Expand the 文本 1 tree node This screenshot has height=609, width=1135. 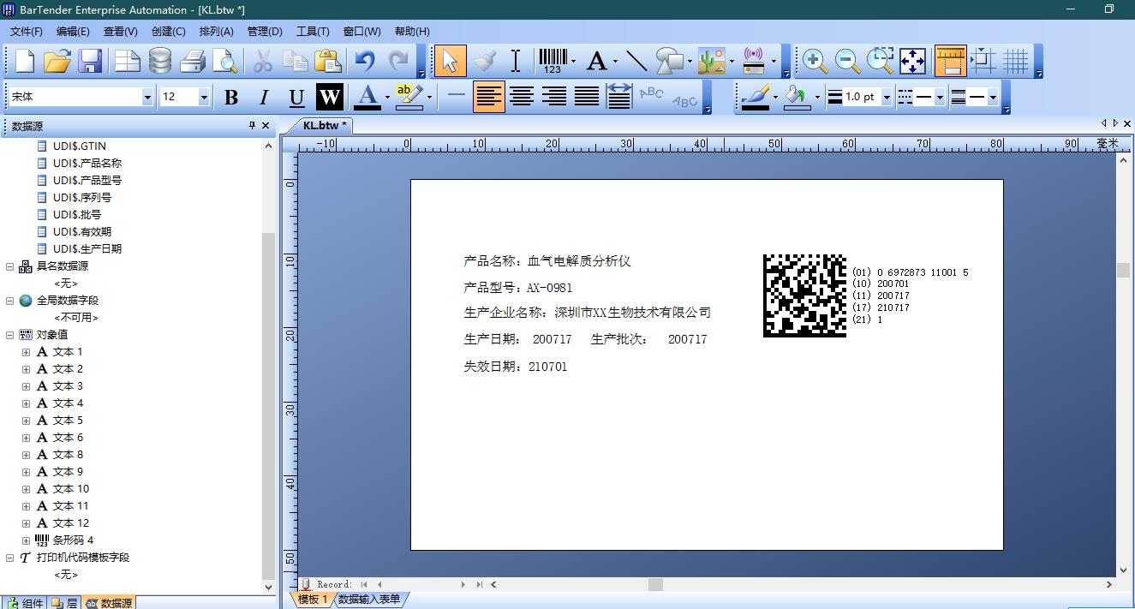tap(26, 352)
